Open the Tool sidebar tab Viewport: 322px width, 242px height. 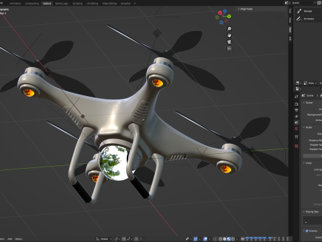pos(290,11)
